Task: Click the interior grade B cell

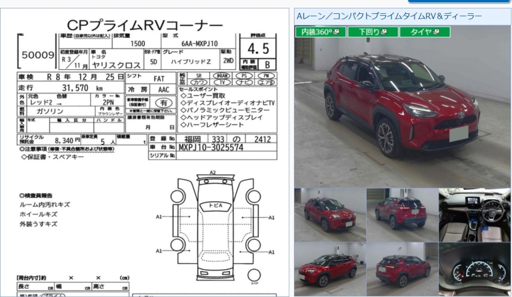Action: (x=267, y=64)
